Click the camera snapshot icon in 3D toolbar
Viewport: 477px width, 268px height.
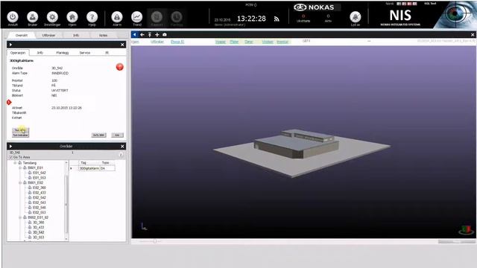click(165, 35)
